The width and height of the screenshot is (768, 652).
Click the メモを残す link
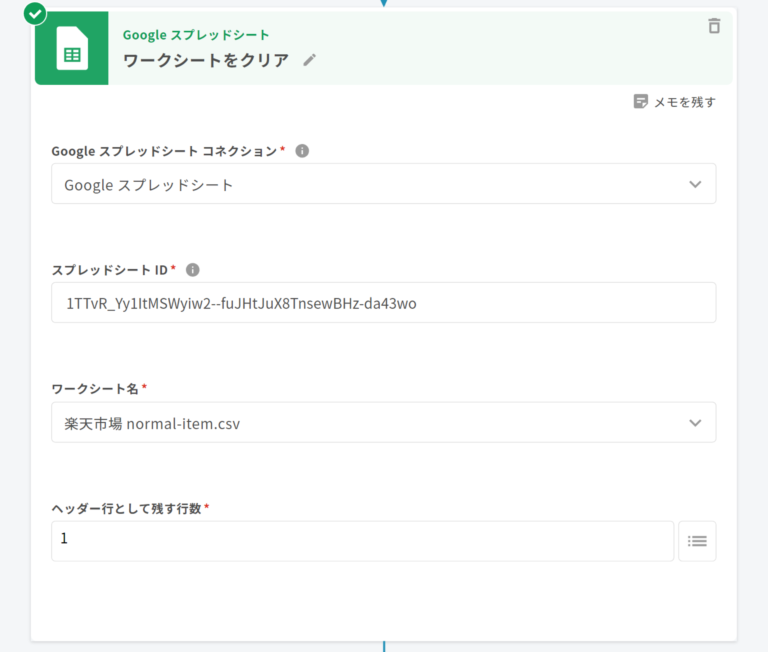click(684, 102)
